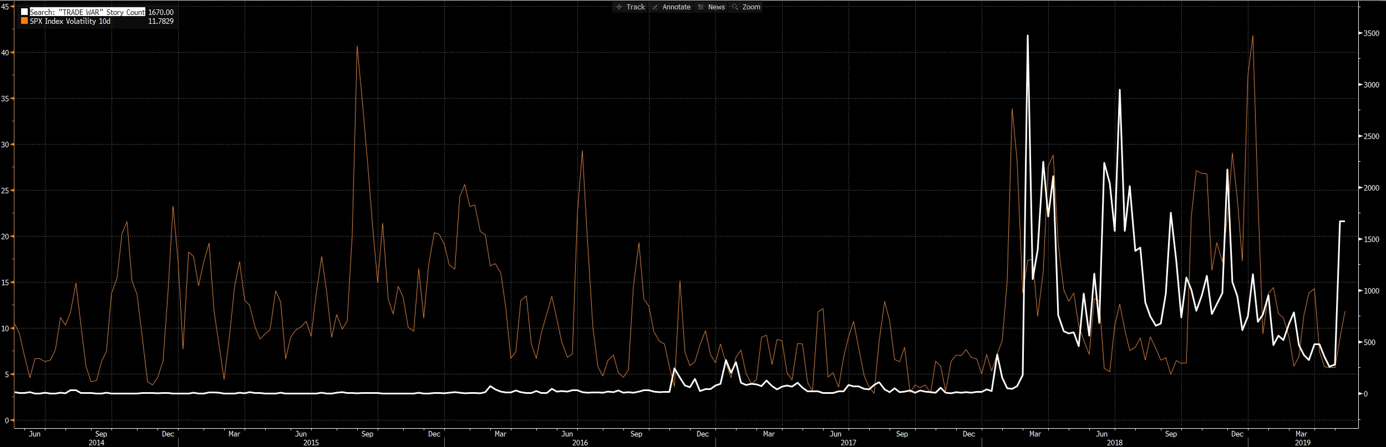Image resolution: width=1386 pixels, height=447 pixels.
Task: Click the tallest white story count peak
Action: point(1028,36)
